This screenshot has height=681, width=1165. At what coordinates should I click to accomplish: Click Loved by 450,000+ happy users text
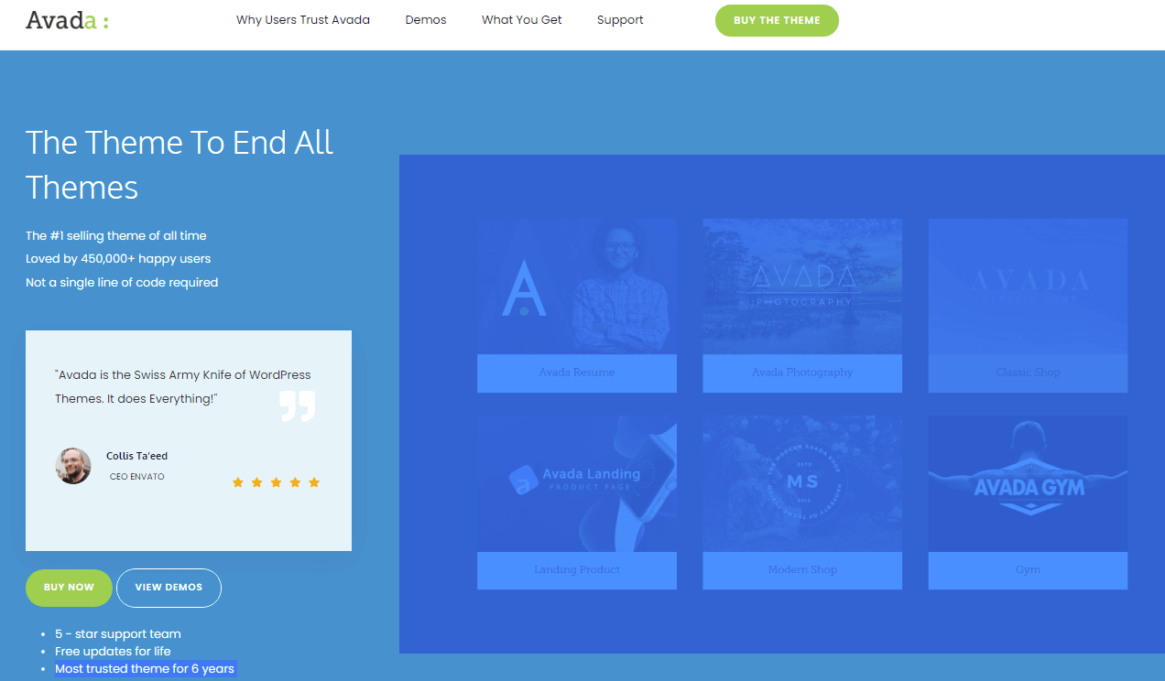[118, 259]
